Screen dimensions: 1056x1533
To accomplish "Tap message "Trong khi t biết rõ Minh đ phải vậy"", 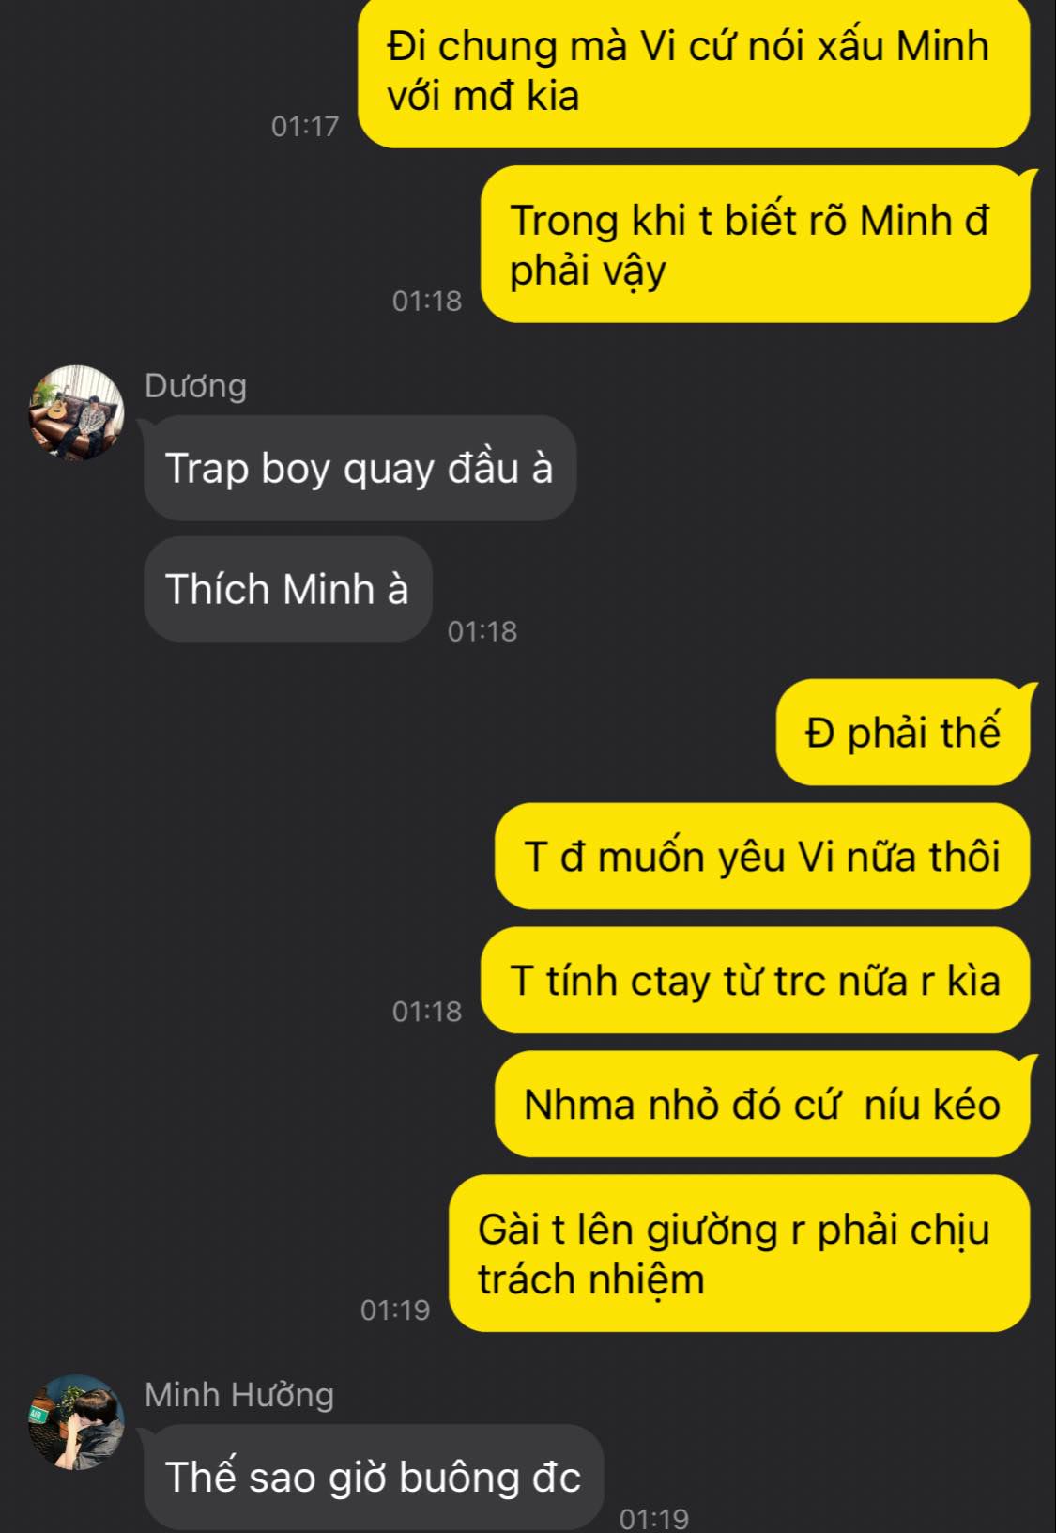I will coord(756,244).
